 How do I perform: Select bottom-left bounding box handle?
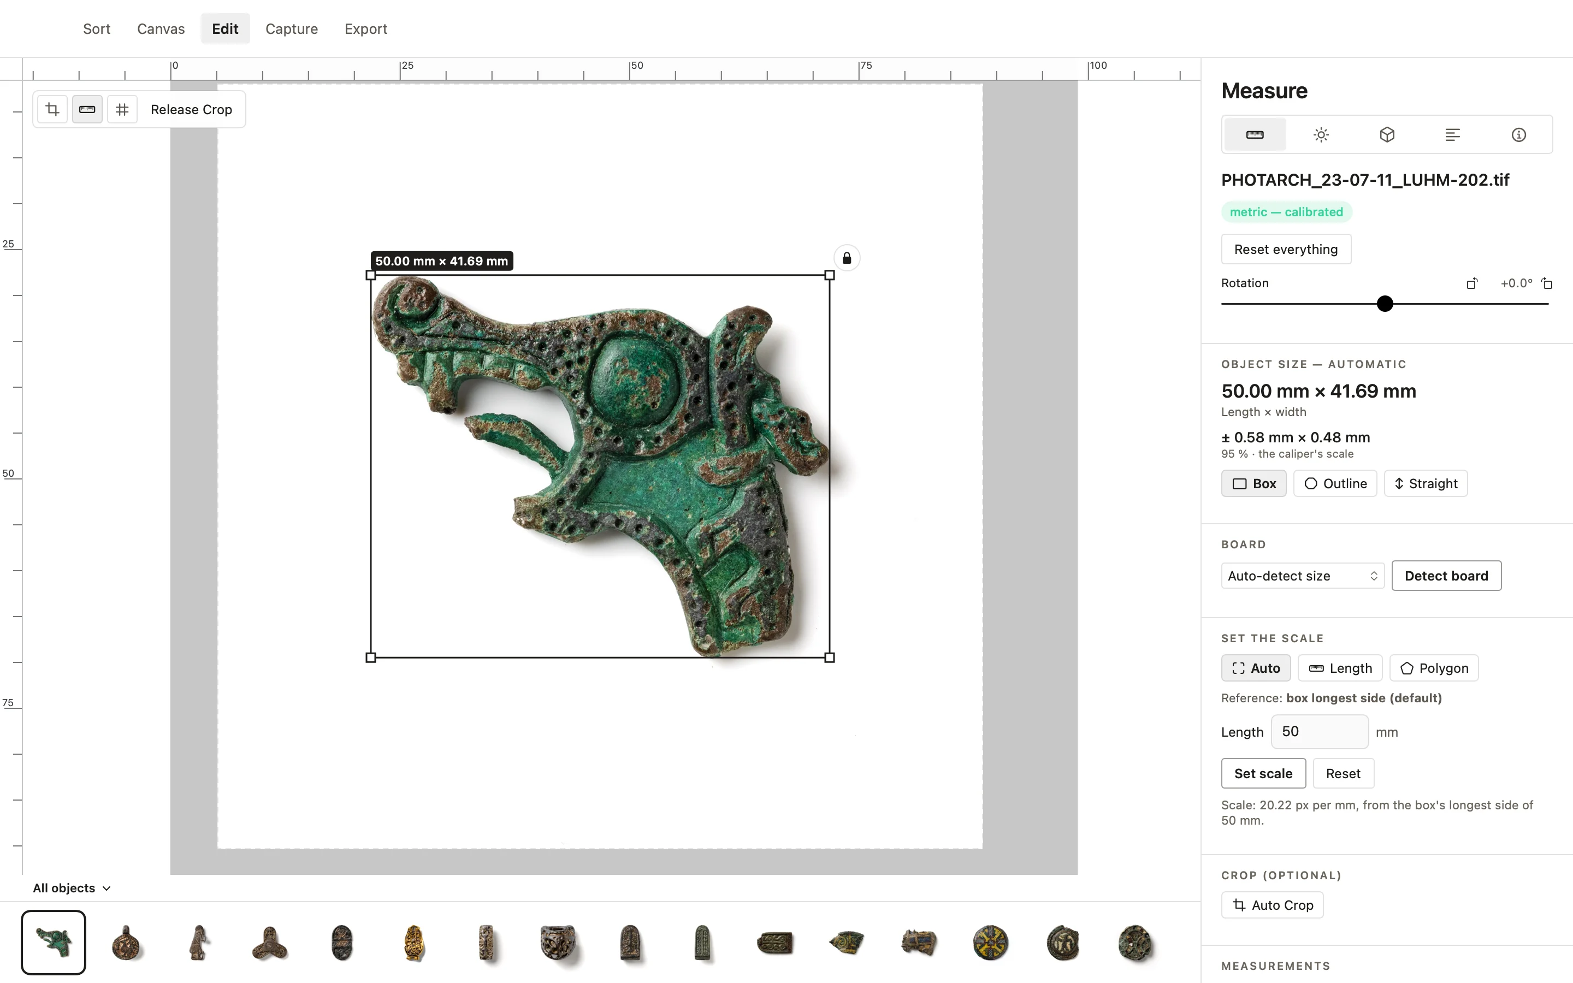(x=370, y=658)
